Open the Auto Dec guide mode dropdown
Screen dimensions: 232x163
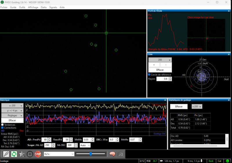click(85, 145)
